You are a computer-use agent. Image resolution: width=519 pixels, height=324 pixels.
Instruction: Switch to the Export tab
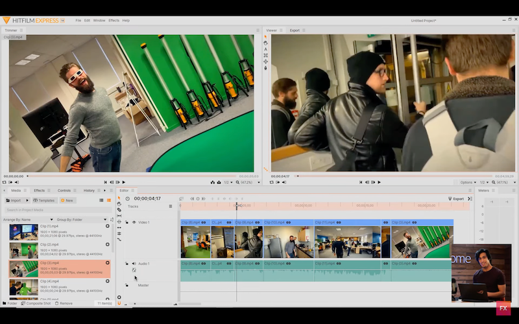pos(295,30)
